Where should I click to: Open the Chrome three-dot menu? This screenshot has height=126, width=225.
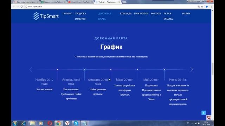(211, 7)
